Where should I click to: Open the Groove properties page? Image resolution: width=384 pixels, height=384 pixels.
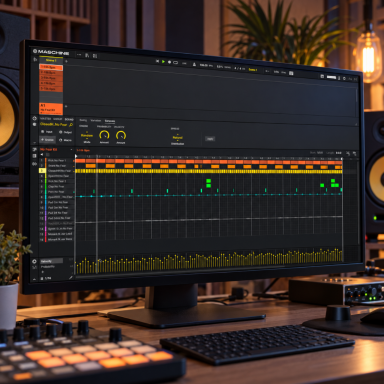point(47,139)
